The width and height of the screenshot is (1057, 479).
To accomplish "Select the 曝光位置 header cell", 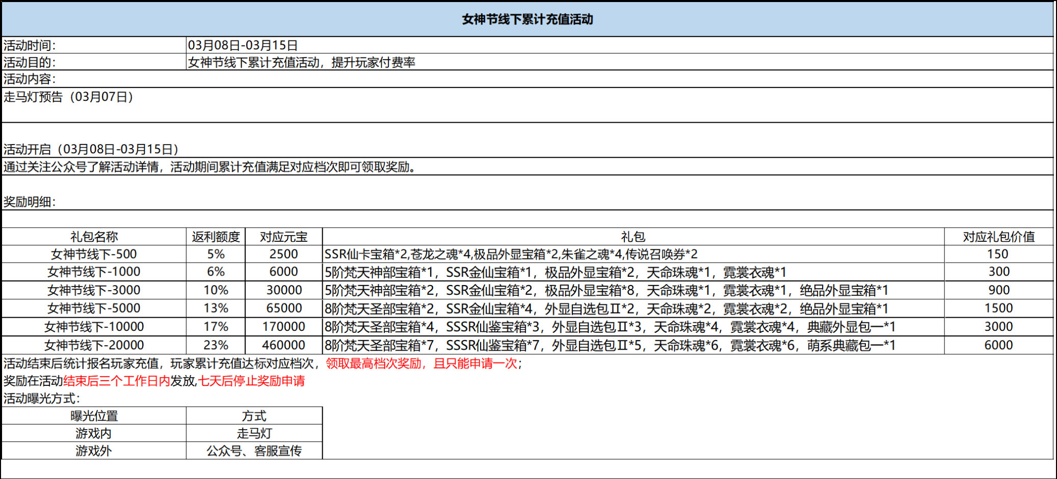I will (94, 416).
